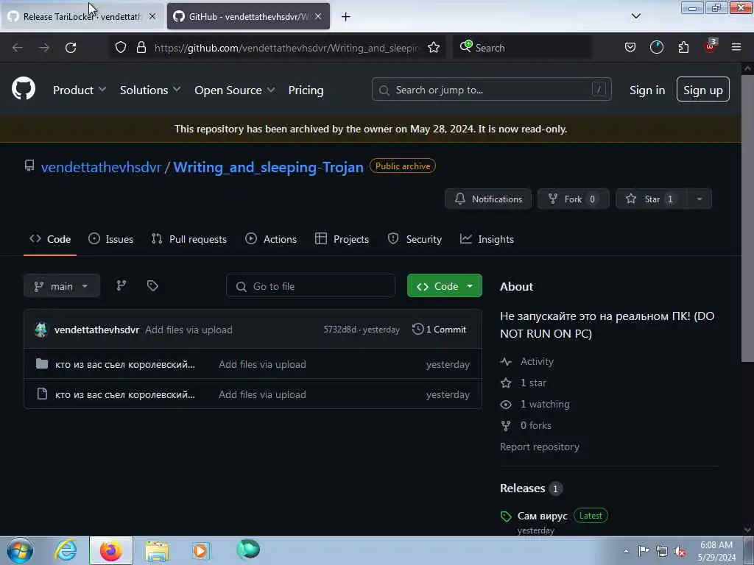
Task: Open the Projects tab
Action: 342,239
